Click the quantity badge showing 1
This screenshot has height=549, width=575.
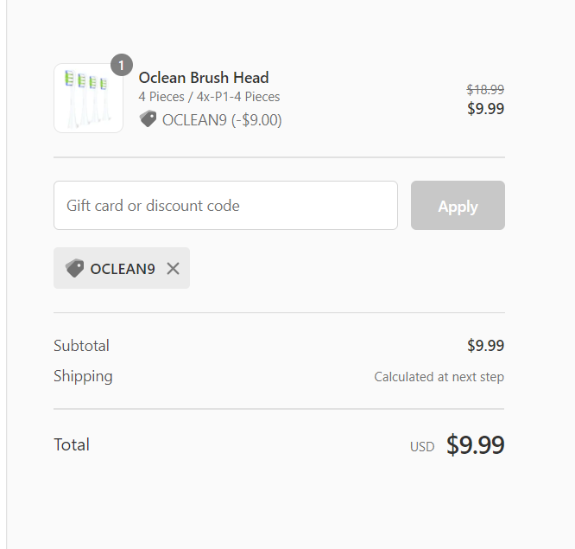point(122,65)
